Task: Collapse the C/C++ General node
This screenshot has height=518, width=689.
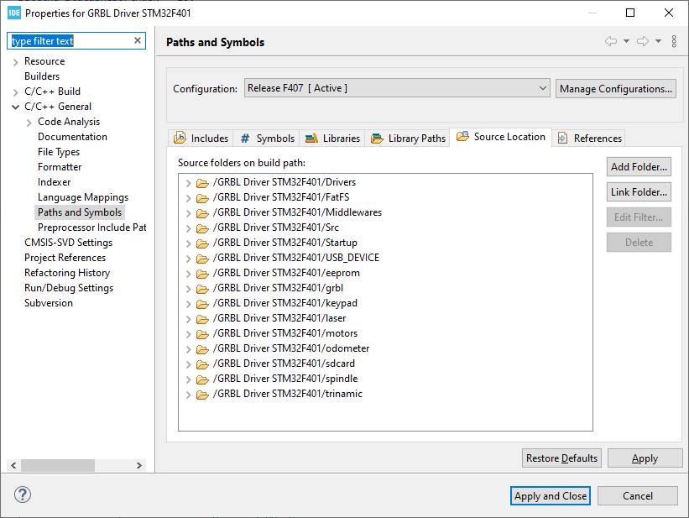Action: (x=15, y=107)
